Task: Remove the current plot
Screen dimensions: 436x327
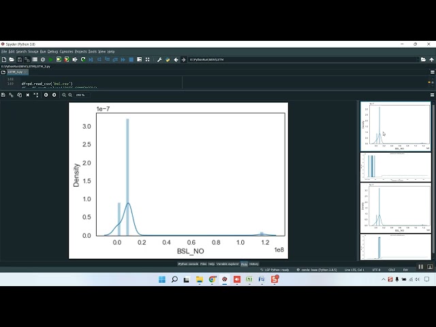Action: coord(27,95)
